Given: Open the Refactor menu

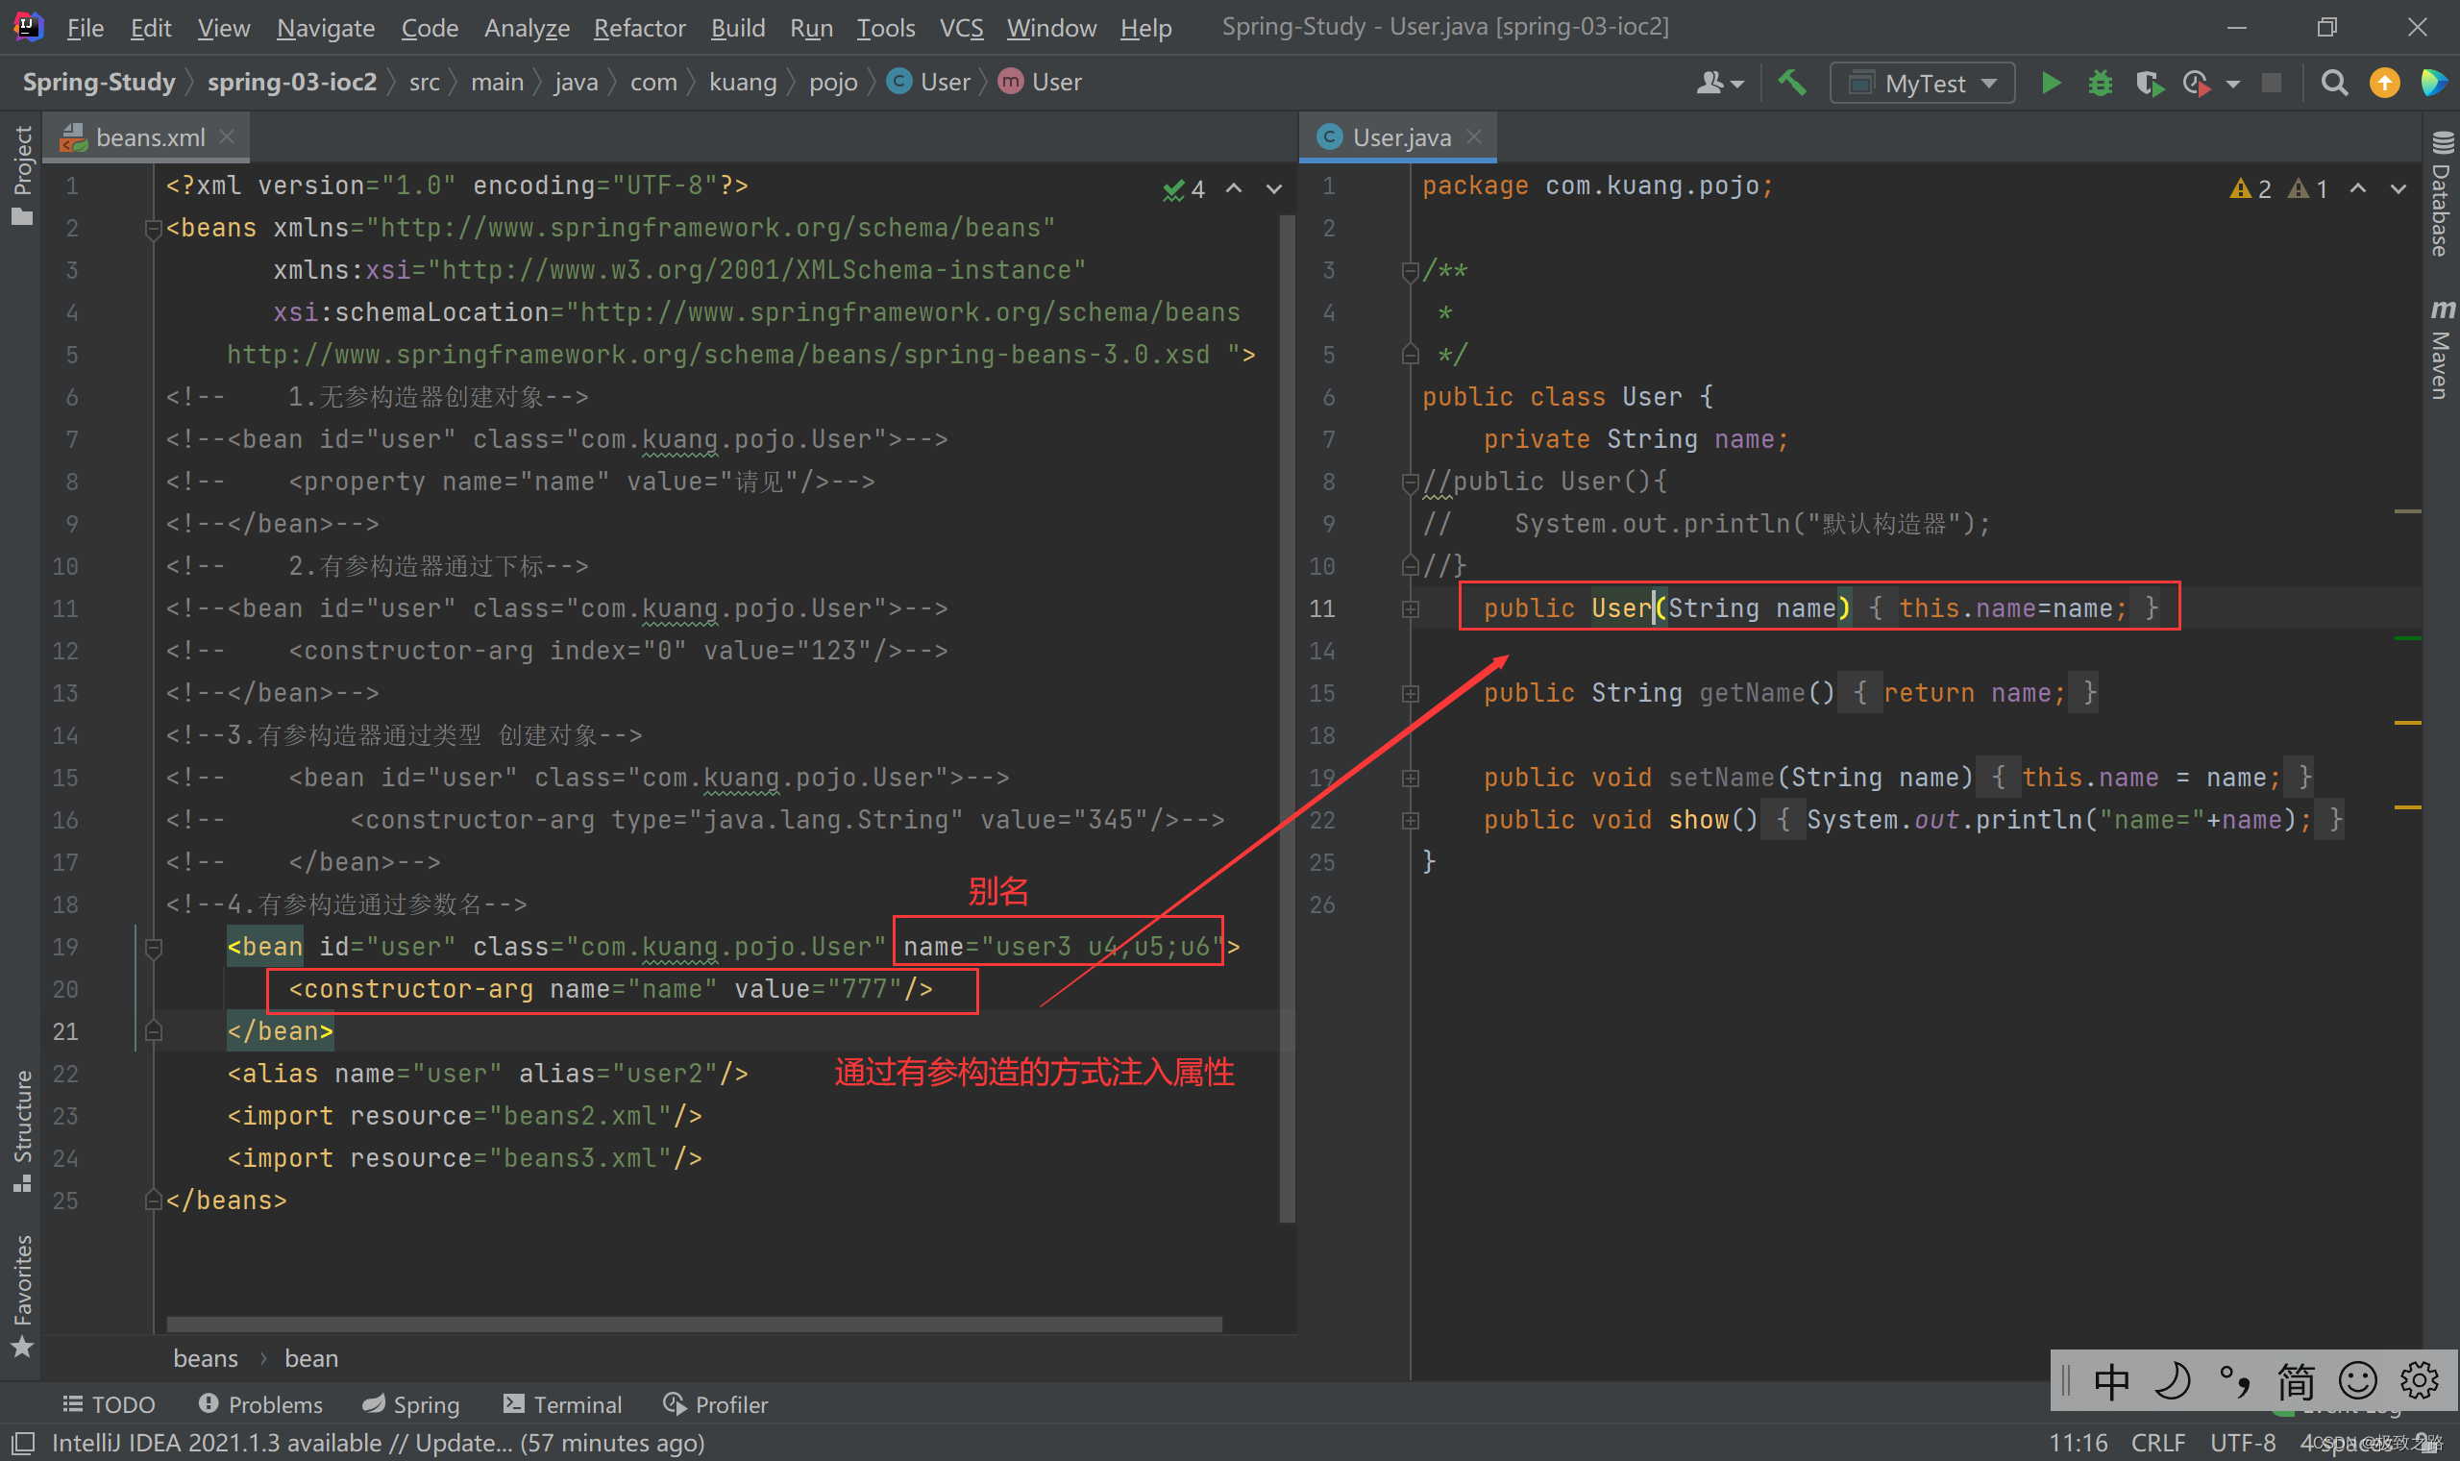Looking at the screenshot, I should coord(640,28).
